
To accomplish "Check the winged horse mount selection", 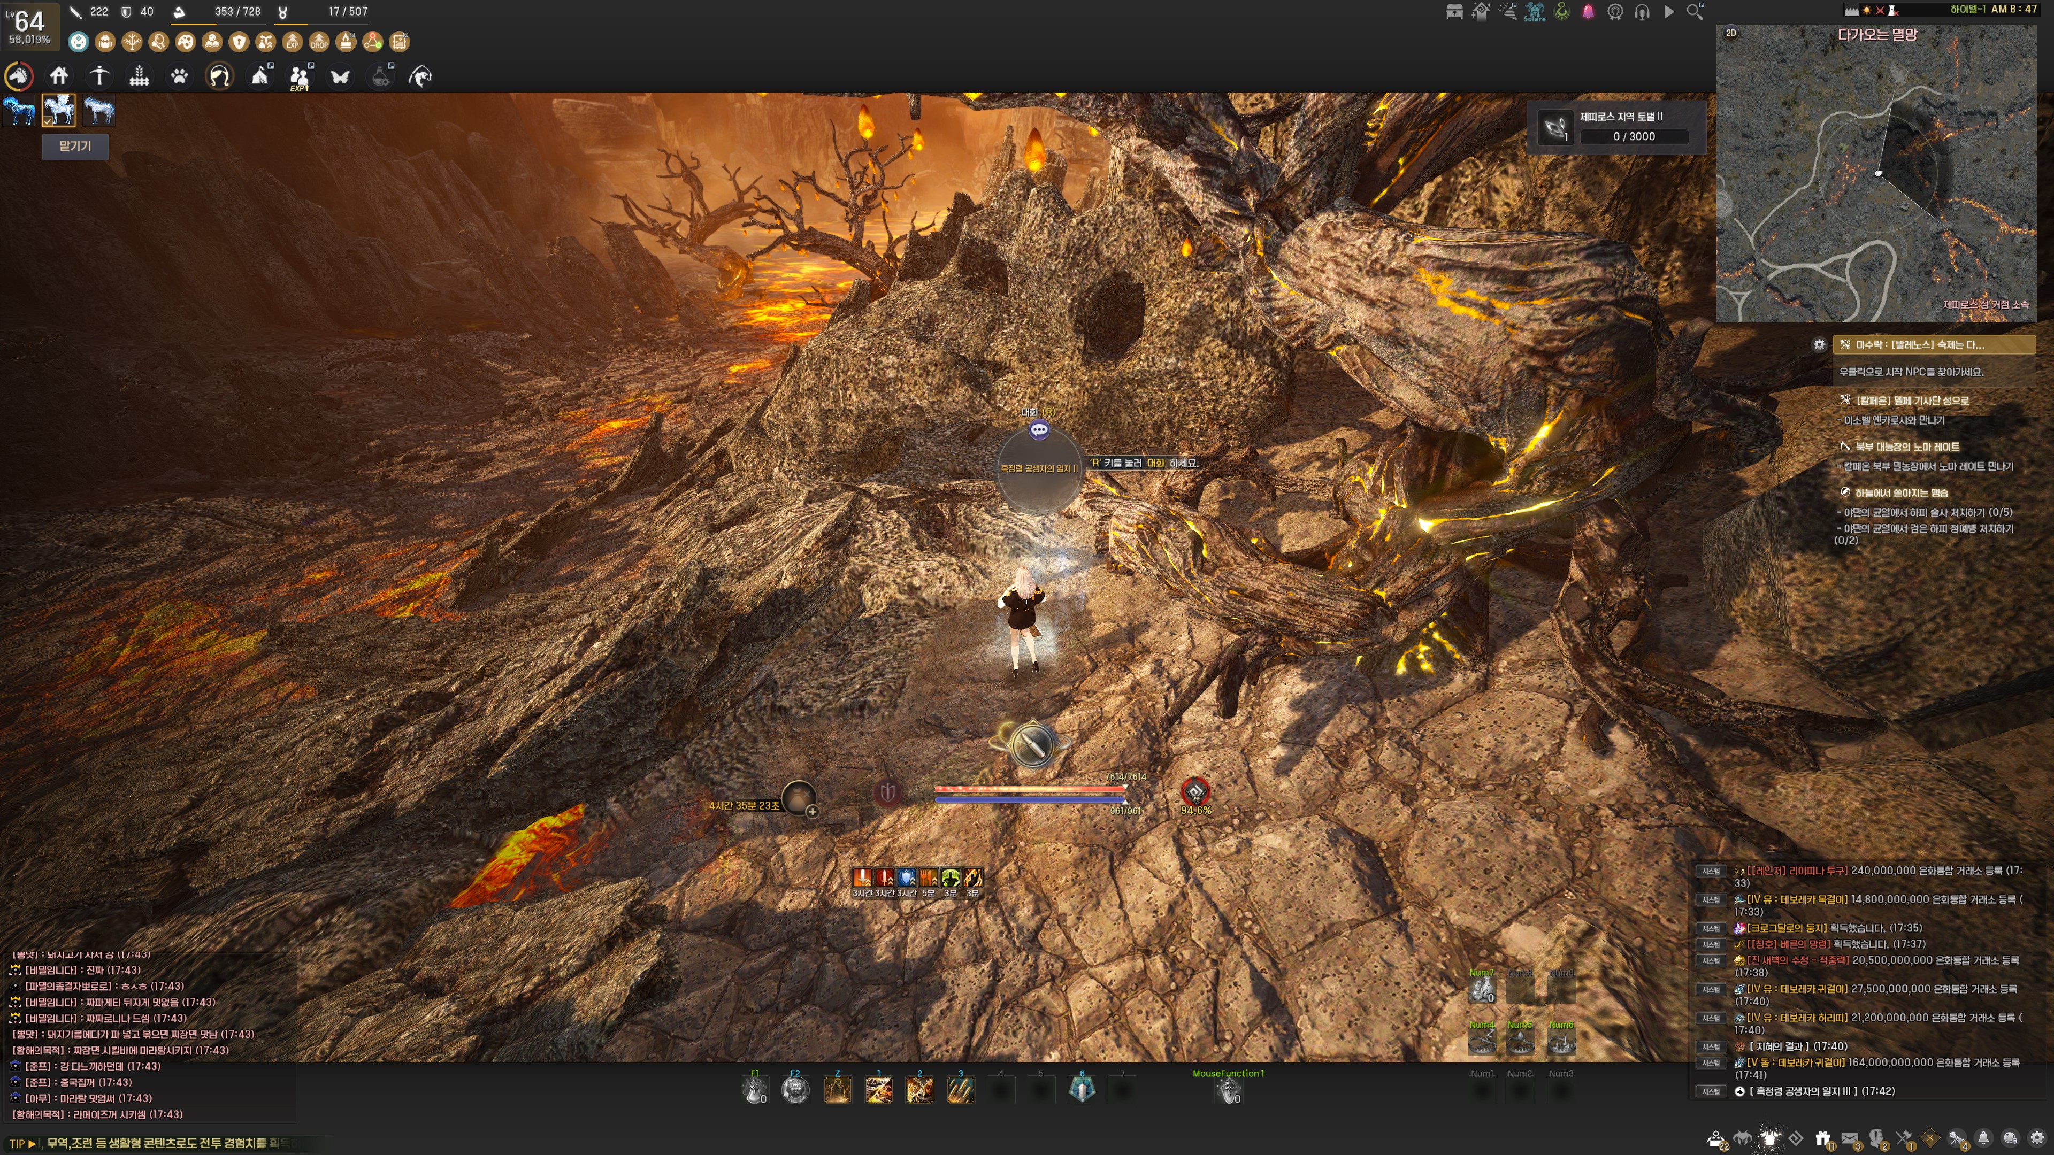I will [59, 110].
